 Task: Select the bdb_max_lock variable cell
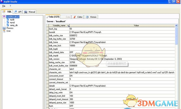pyautogui.click(x=59, y=46)
